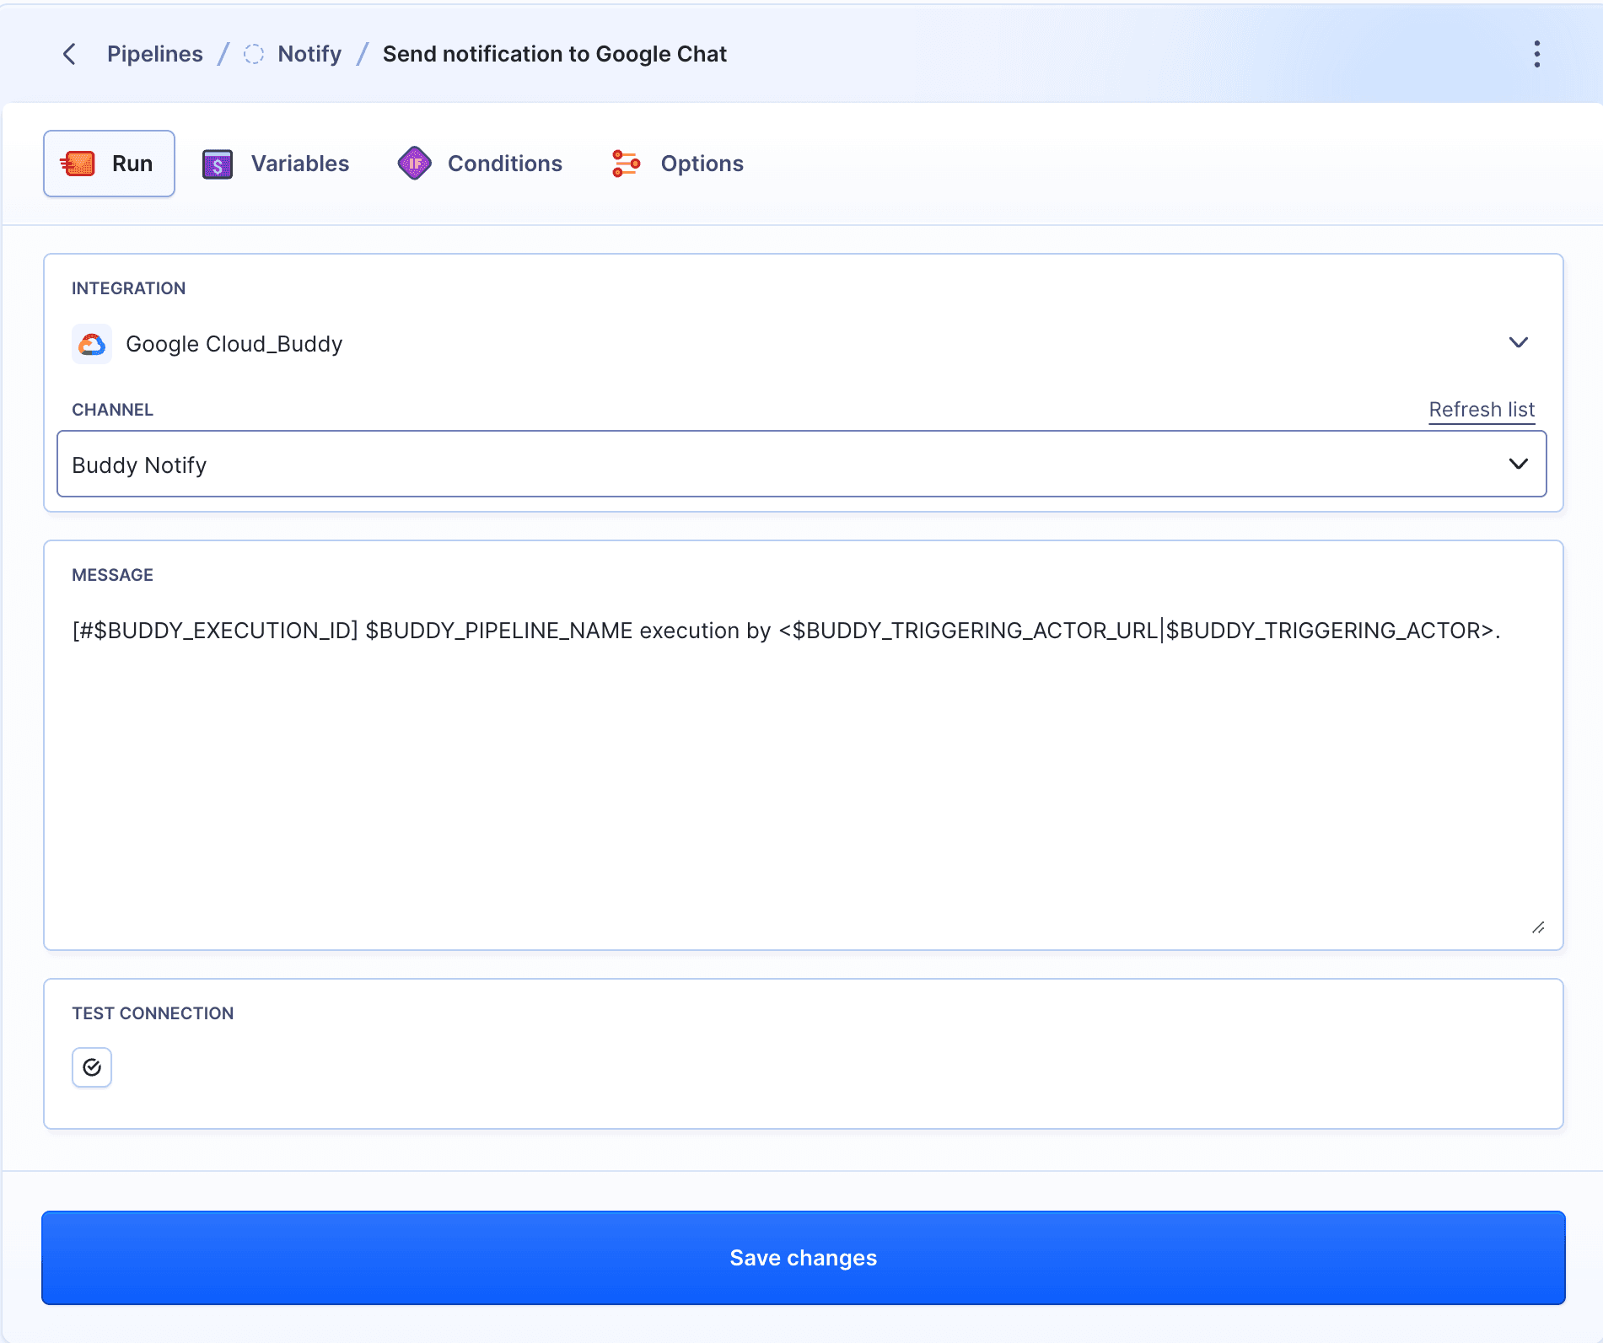Viewport: 1603px width, 1343px height.
Task: Go back using the left arrow
Action: 69,53
